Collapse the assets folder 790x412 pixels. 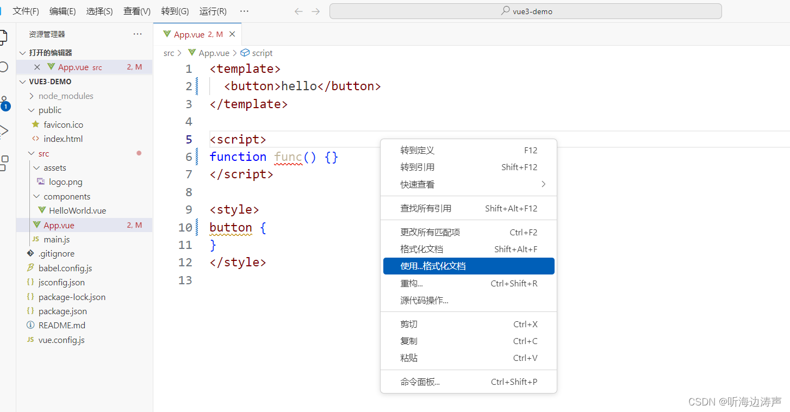[36, 167]
